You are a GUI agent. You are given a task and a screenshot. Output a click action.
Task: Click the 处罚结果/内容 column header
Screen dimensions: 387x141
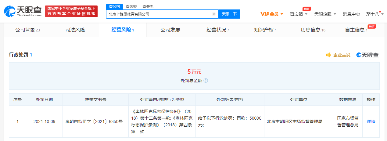click(x=230, y=100)
